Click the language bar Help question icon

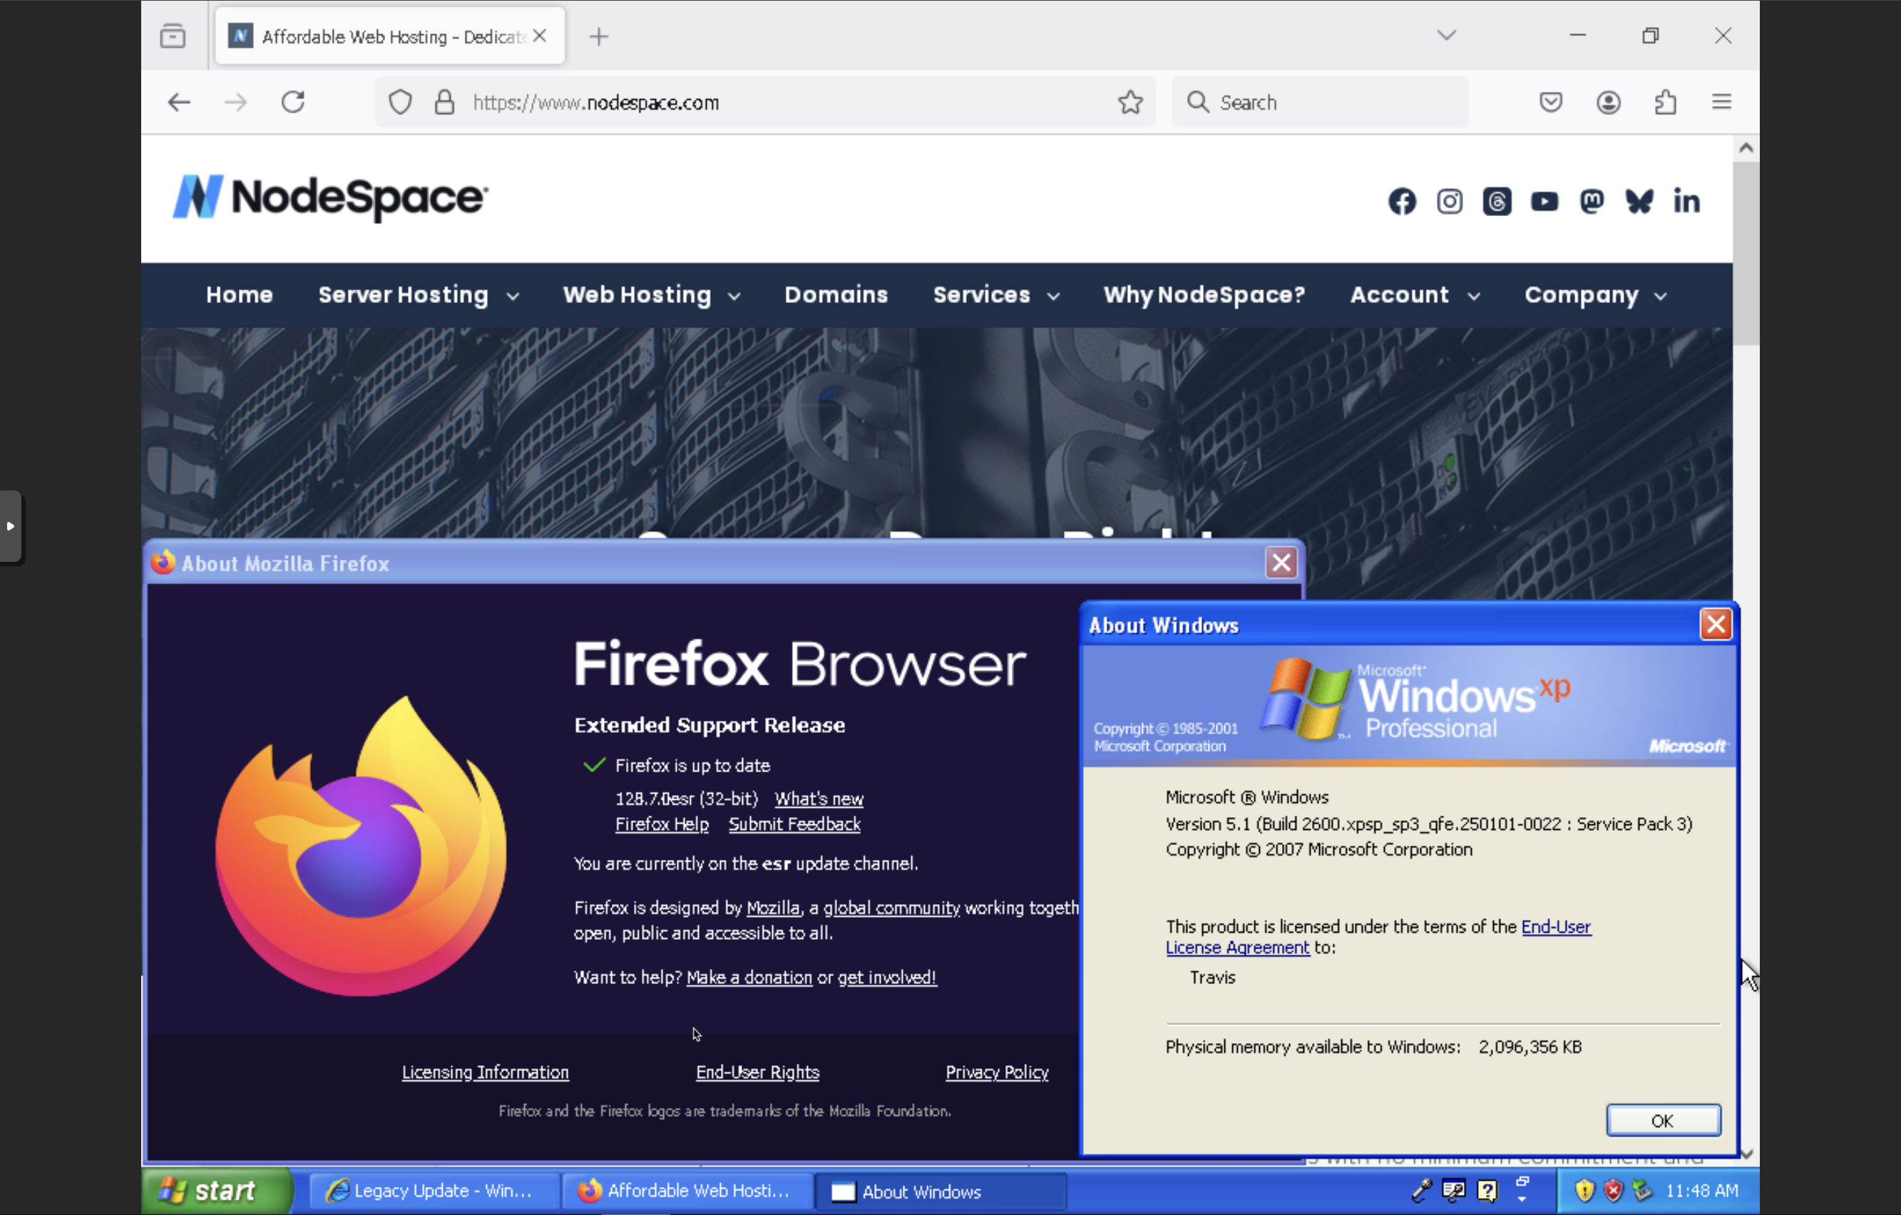click(1487, 1190)
